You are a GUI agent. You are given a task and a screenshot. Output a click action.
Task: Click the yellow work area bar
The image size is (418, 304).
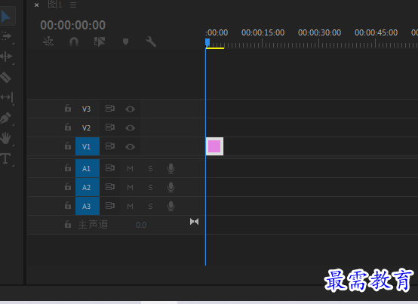coord(215,48)
